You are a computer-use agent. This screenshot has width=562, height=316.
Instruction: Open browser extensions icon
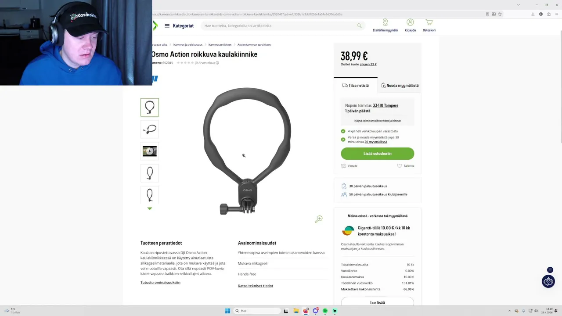(x=548, y=14)
